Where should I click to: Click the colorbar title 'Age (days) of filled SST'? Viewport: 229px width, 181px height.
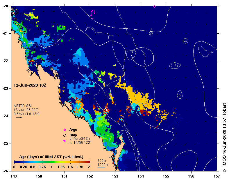point(51,157)
